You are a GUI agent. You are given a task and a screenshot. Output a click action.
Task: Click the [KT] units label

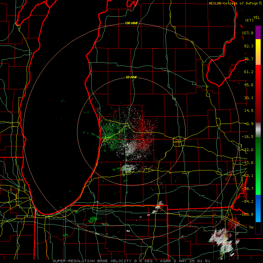pos(249,20)
